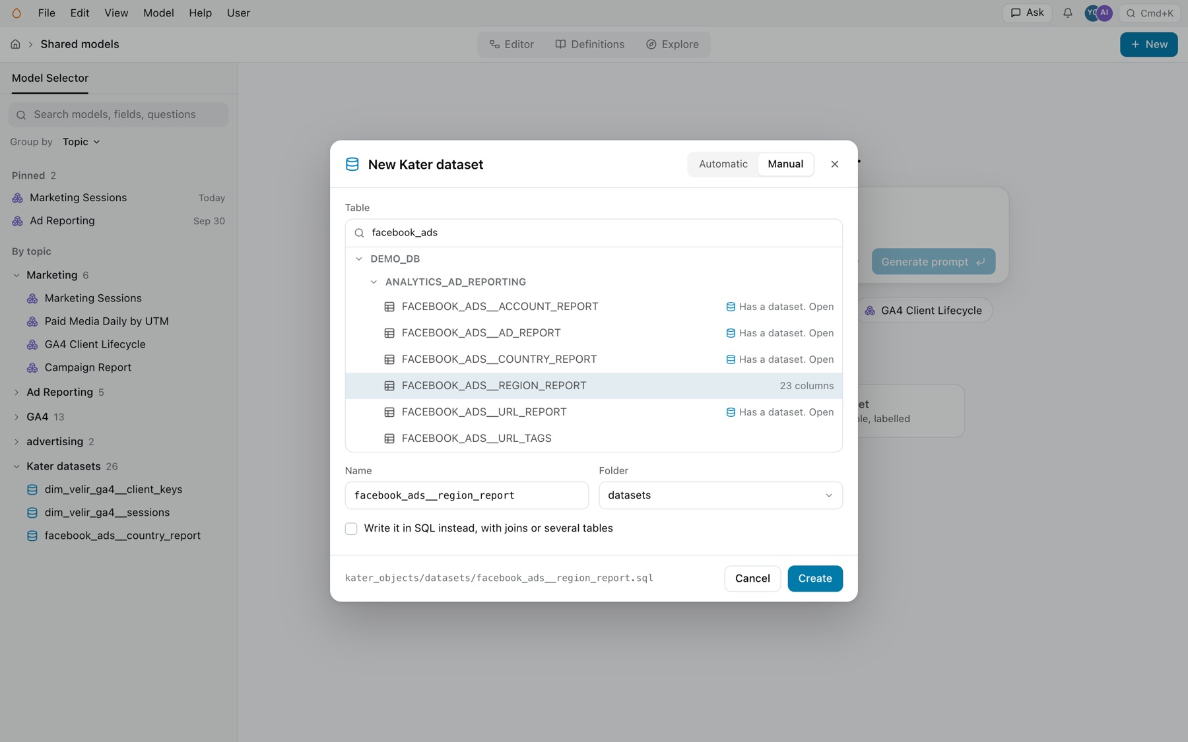Switch to the Definitions tab
Screen dimensions: 1188x742
coord(589,44)
